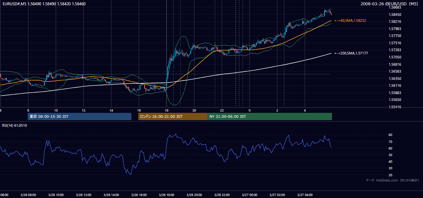
Task: Click hour 14 on price chart axis
Action: pyautogui.click(x=111, y=110)
